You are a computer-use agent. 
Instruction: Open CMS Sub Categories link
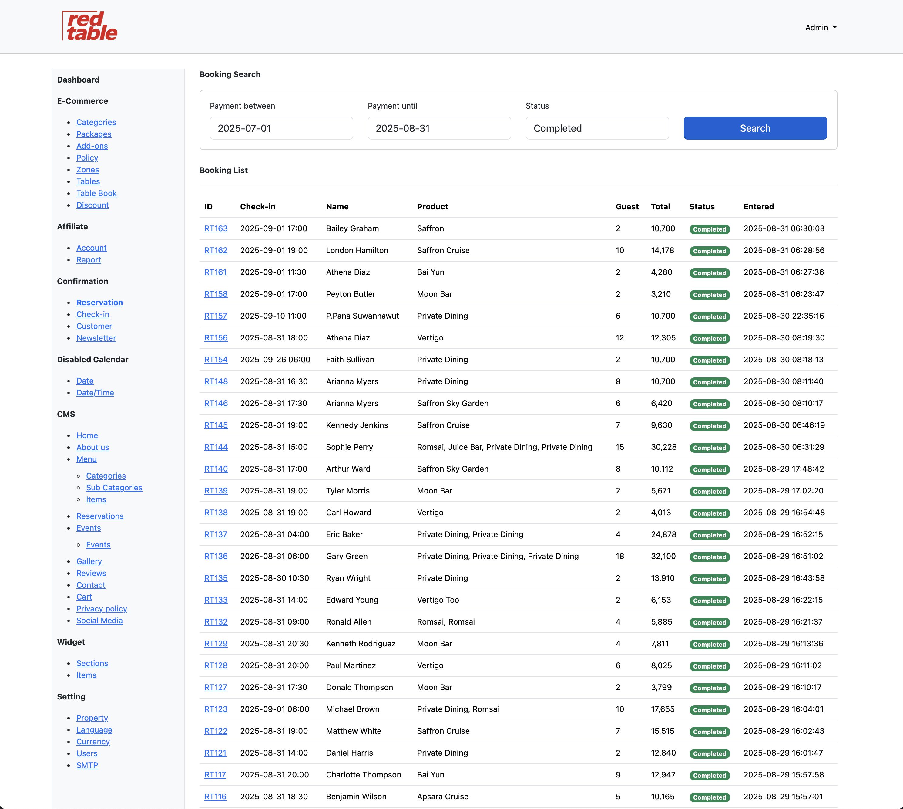click(114, 488)
